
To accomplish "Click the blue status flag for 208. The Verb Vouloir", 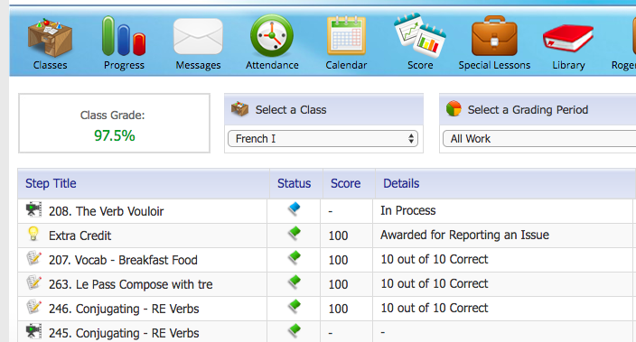I will pos(295,209).
